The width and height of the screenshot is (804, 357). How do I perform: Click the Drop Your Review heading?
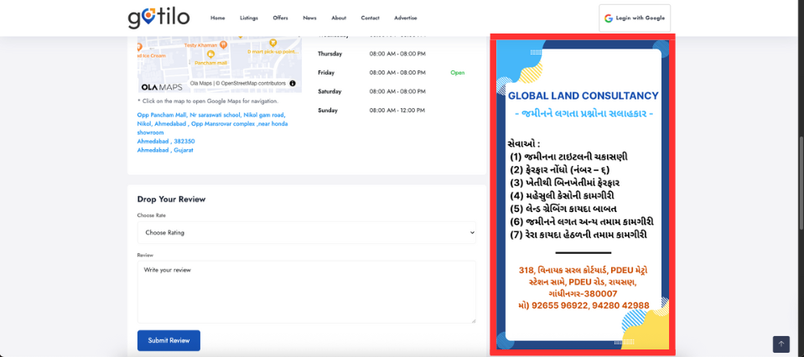[x=171, y=199]
